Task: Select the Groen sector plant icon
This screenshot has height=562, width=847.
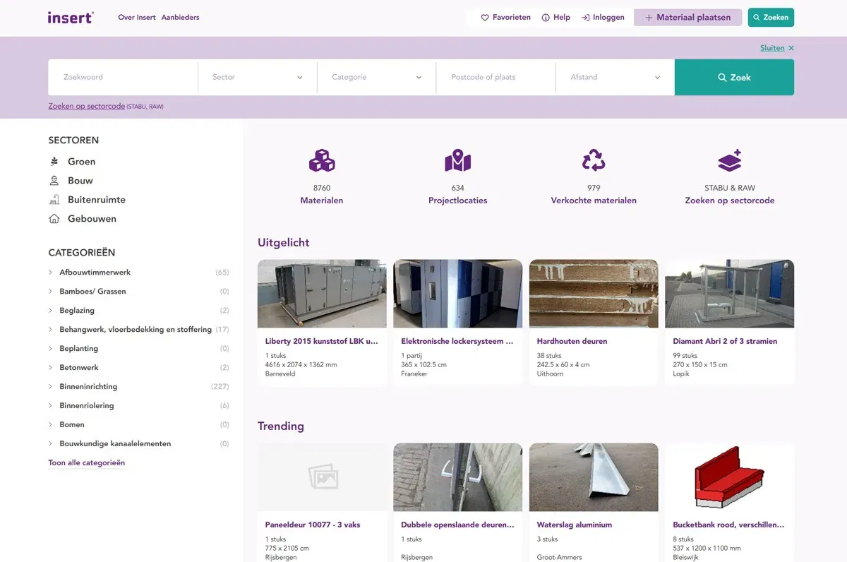Action: (x=54, y=161)
